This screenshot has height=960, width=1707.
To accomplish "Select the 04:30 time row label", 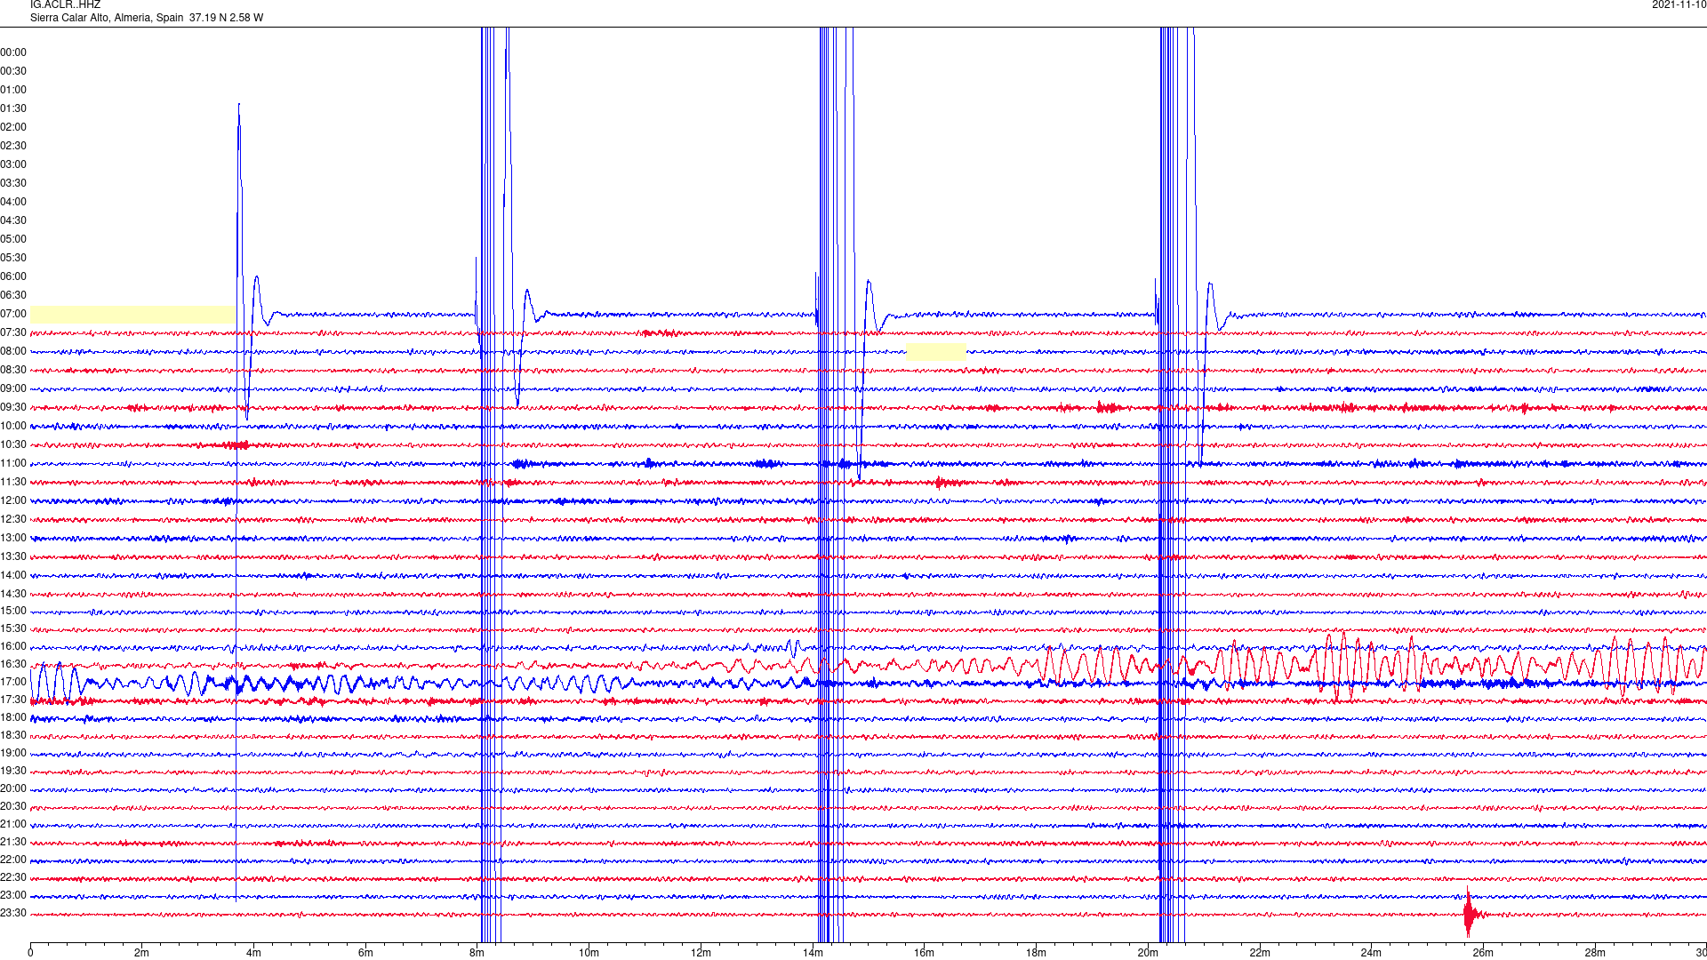I will 13,220.
